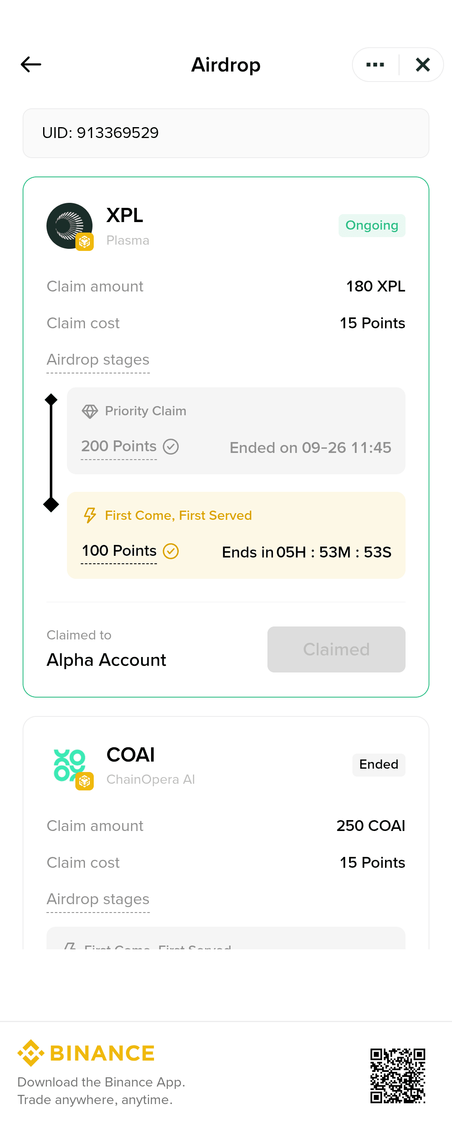Open the COAI Airdrop stages explanation
The height and width of the screenshot is (1130, 452).
pos(98,899)
